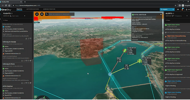The height and width of the screenshot is (100, 190).
Task: Click the compass control at map bottom
Action: pyautogui.click(x=42, y=98)
